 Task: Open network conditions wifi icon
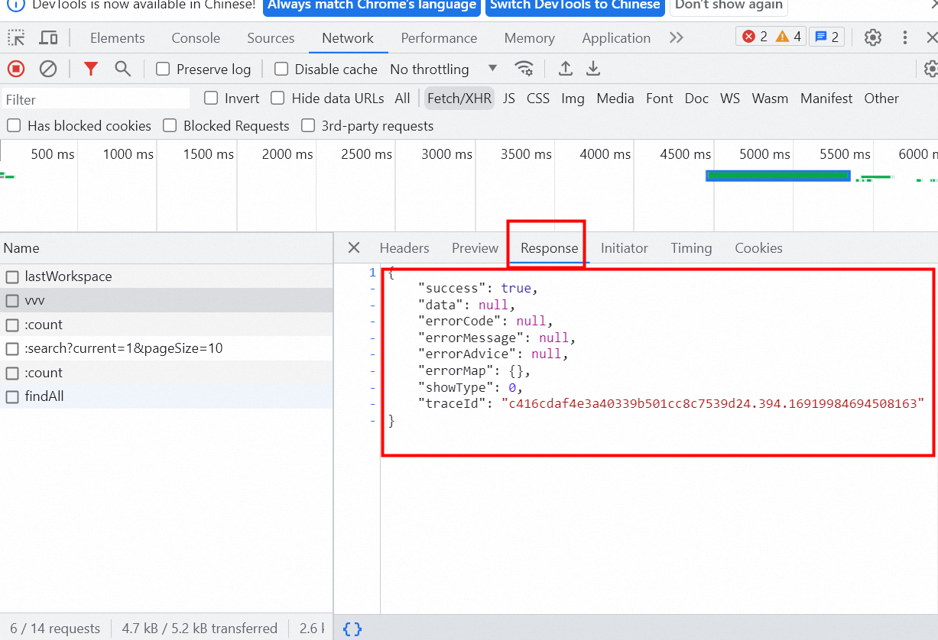point(524,69)
